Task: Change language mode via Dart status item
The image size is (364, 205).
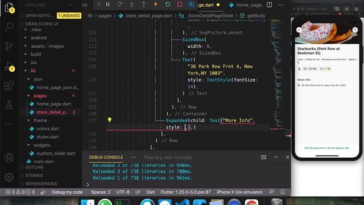Action: 150,192
